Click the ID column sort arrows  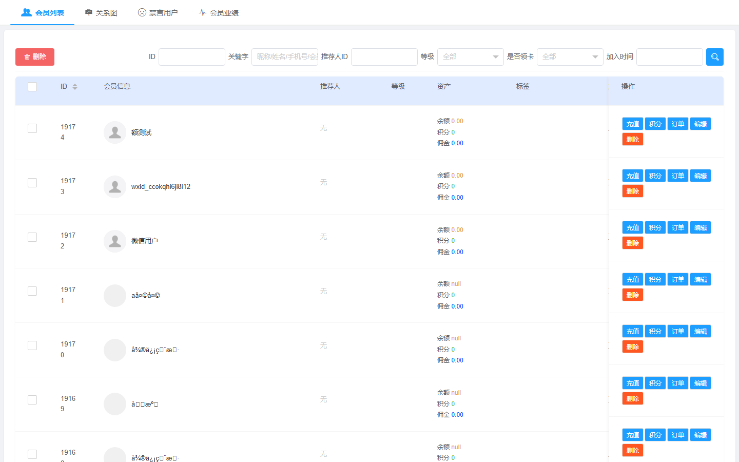(75, 87)
